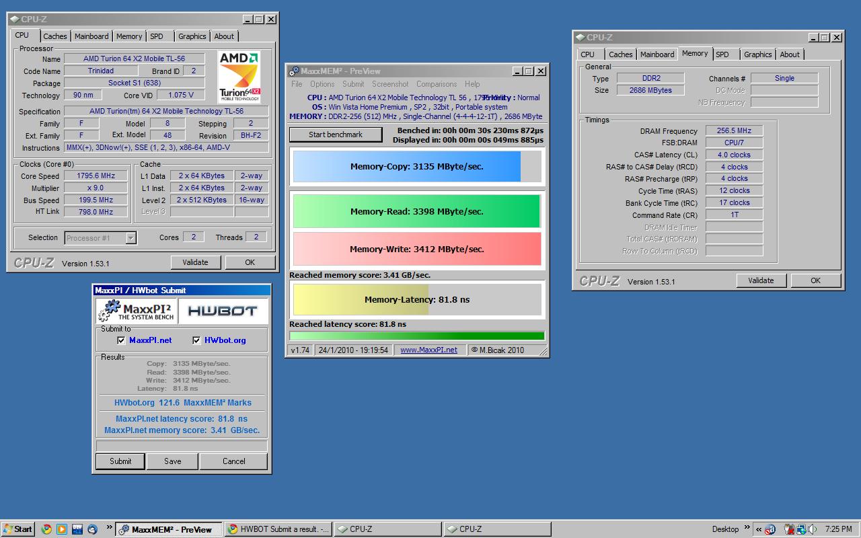Open the Comparisons menu in MaxxMEM²
The width and height of the screenshot is (861, 538).
pos(437,84)
